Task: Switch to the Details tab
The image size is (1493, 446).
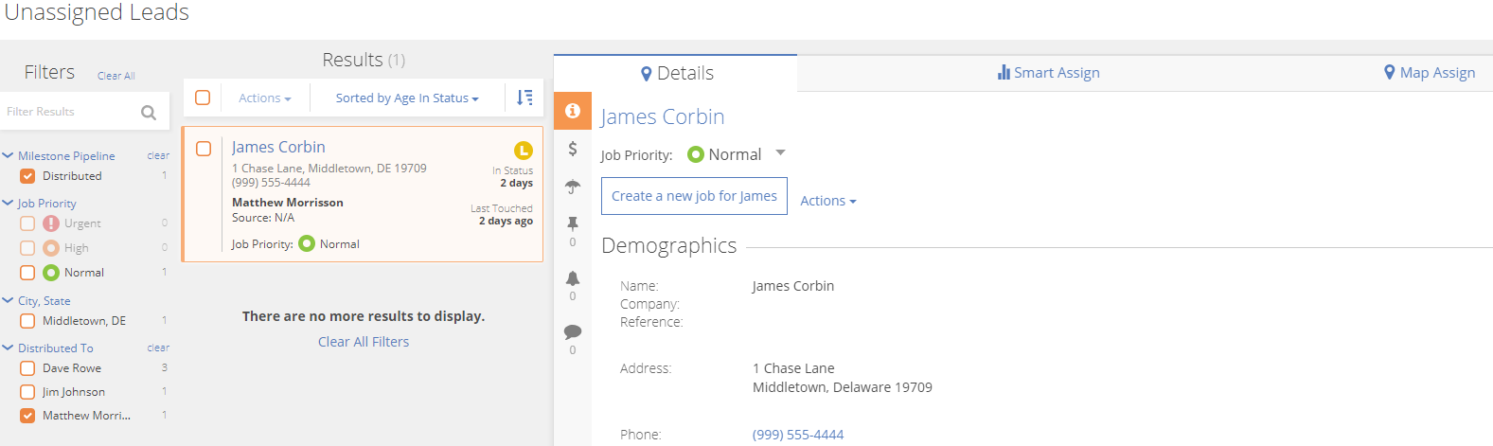Action: point(676,73)
